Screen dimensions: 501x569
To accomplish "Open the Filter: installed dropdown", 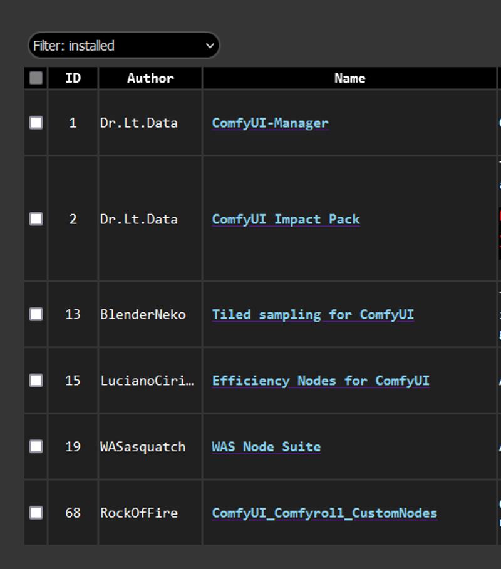I will pyautogui.click(x=124, y=45).
